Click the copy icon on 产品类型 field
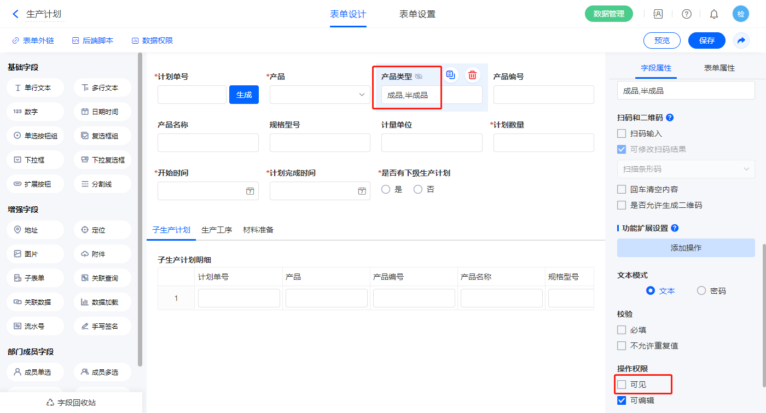Screen dimensions: 766x413 (x=450, y=75)
